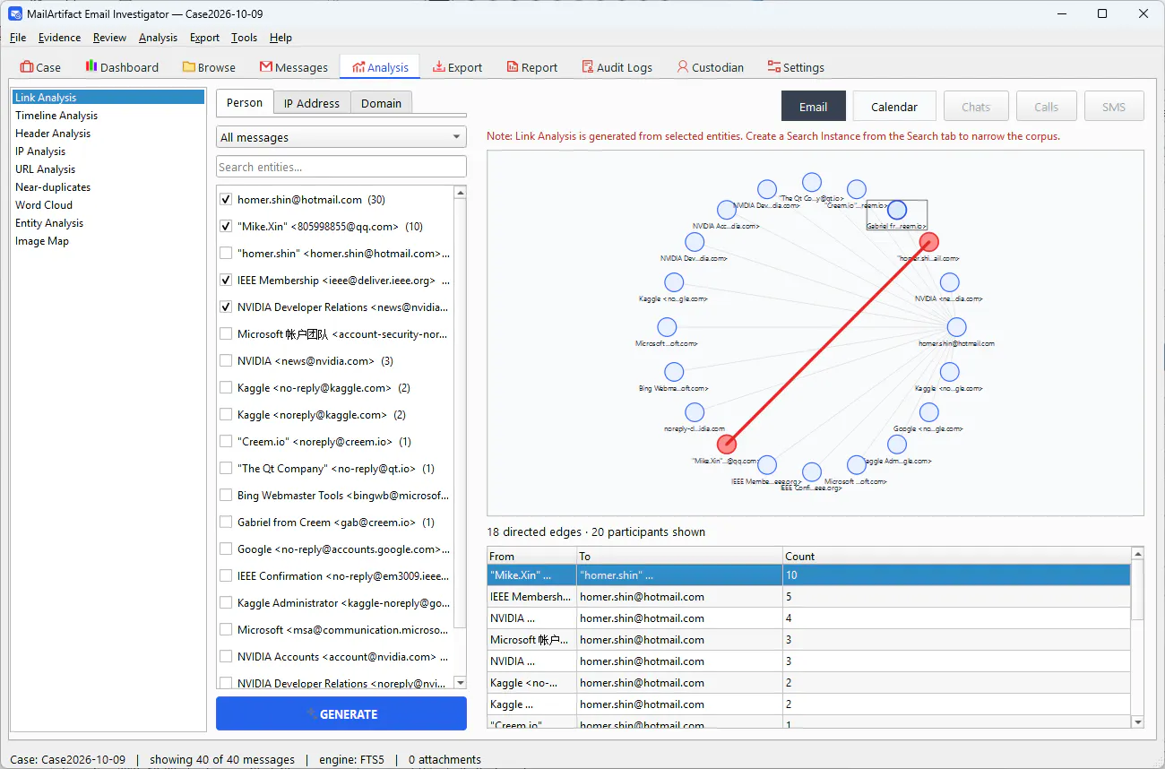Check the Microsoft 帐户团队 entity checkbox
The width and height of the screenshot is (1165, 769).
pos(226,334)
